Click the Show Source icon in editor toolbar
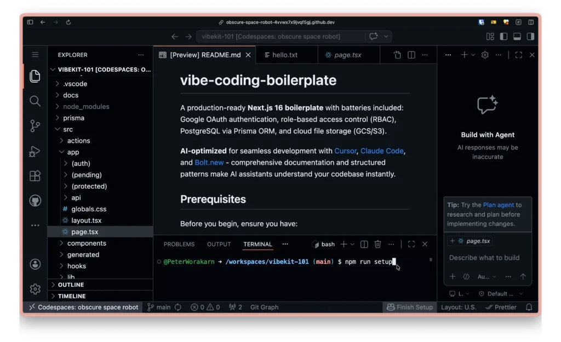 397,55
